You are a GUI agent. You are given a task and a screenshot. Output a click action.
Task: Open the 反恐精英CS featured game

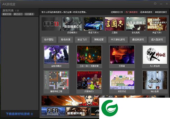coord(72,24)
